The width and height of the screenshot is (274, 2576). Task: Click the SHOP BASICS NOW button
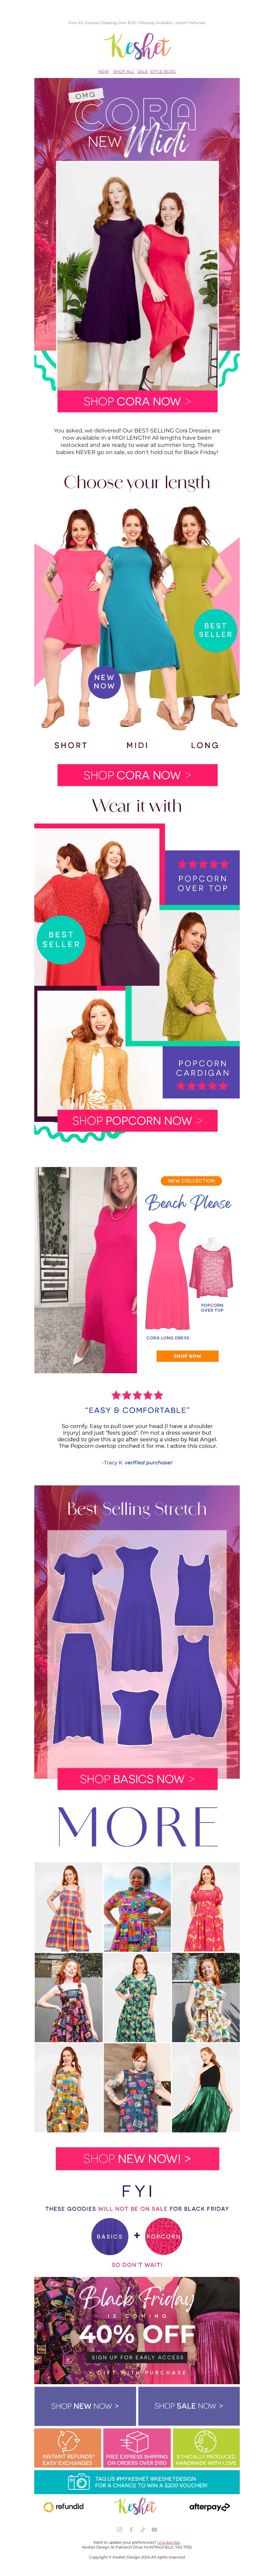click(x=137, y=1779)
